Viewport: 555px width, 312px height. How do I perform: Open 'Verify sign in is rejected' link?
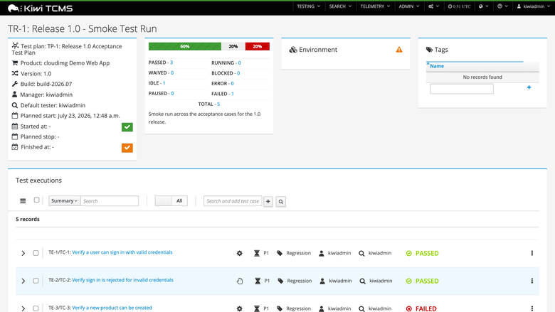pos(123,280)
